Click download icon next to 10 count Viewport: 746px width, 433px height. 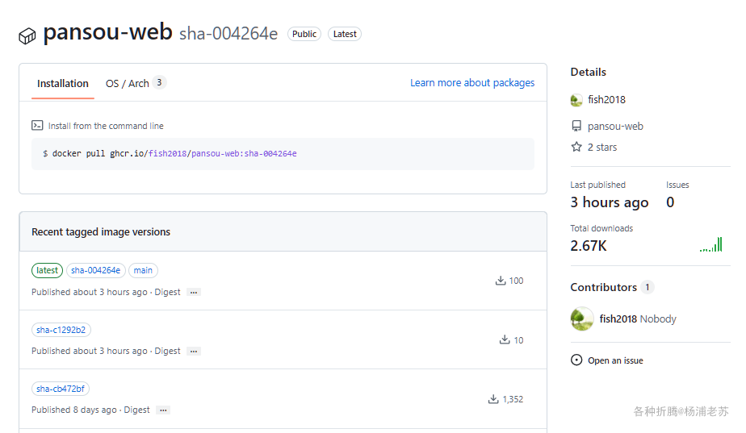505,339
